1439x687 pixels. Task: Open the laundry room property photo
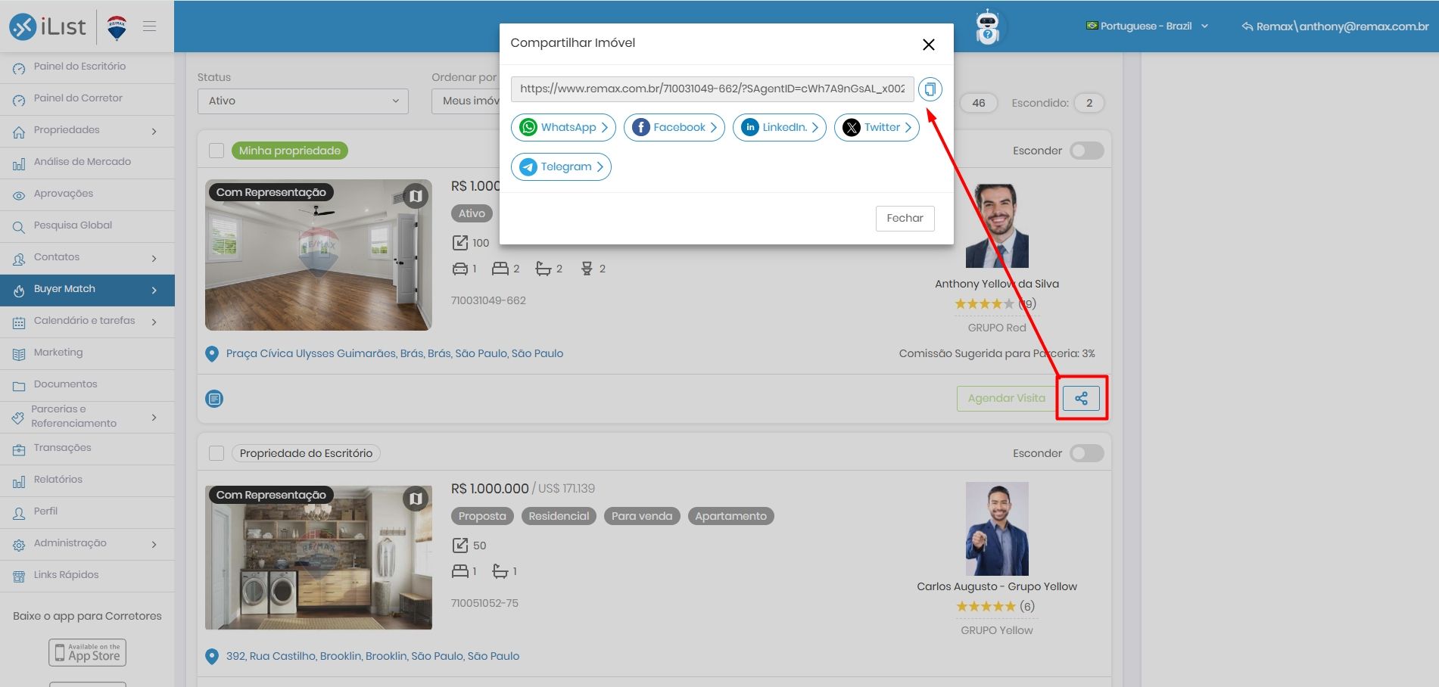tap(319, 558)
